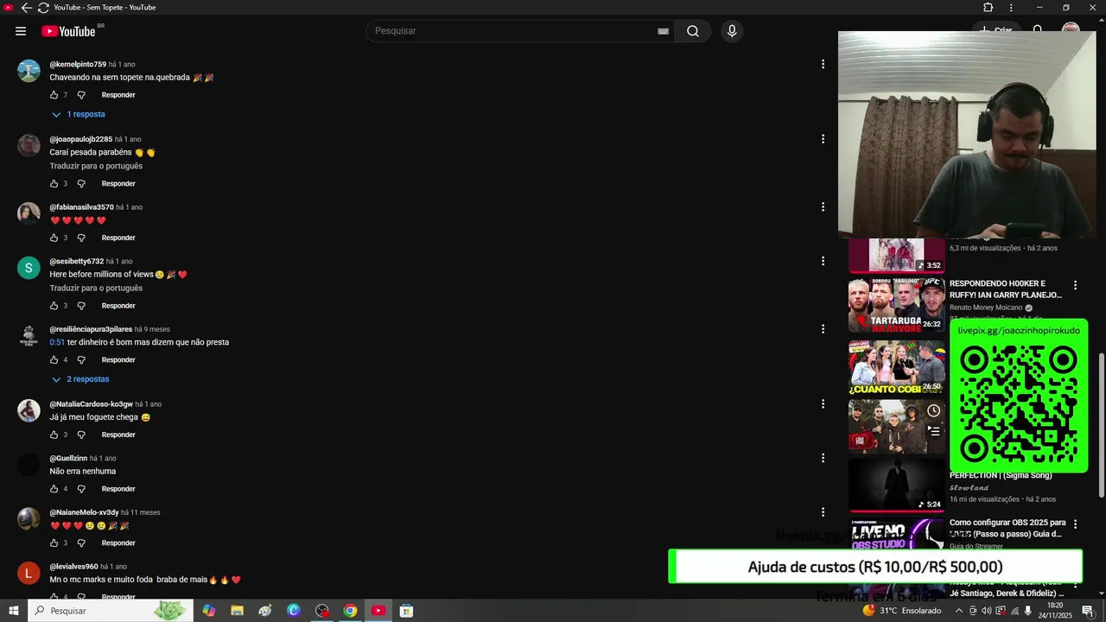Open the browser extensions puzzle icon
1106x622 pixels.
pos(988,7)
